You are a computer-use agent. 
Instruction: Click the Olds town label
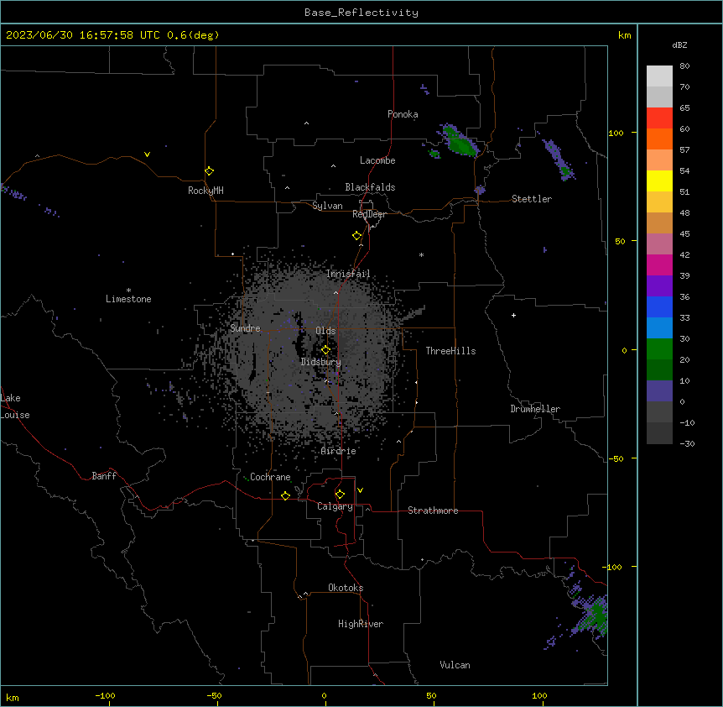[325, 331]
